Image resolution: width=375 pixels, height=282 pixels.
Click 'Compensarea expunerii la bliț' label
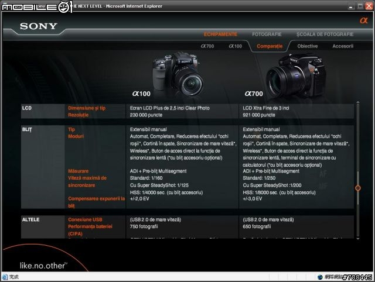click(x=97, y=202)
